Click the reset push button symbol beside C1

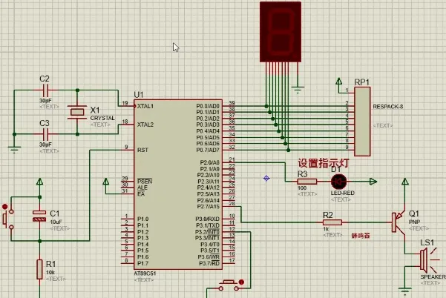click(x=8, y=219)
